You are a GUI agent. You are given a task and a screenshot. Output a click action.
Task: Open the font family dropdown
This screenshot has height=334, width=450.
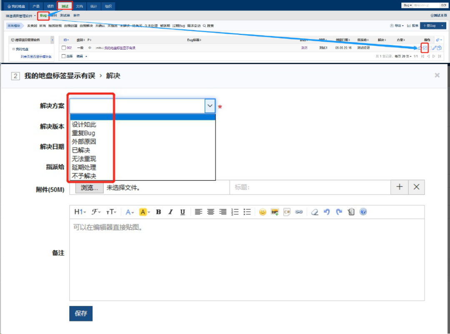click(96, 212)
